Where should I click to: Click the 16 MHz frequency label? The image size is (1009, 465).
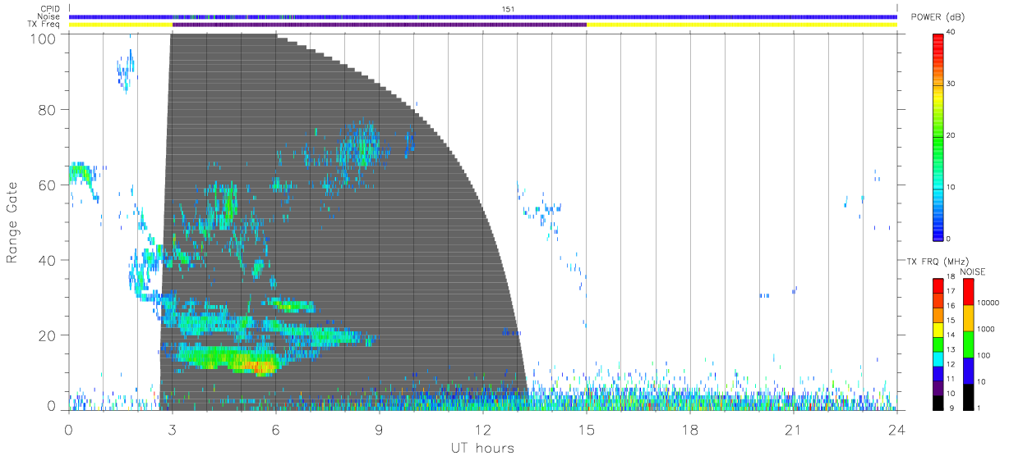tap(950, 306)
